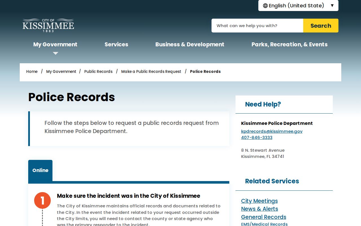Click the City of Kissimmee logo

48,25
